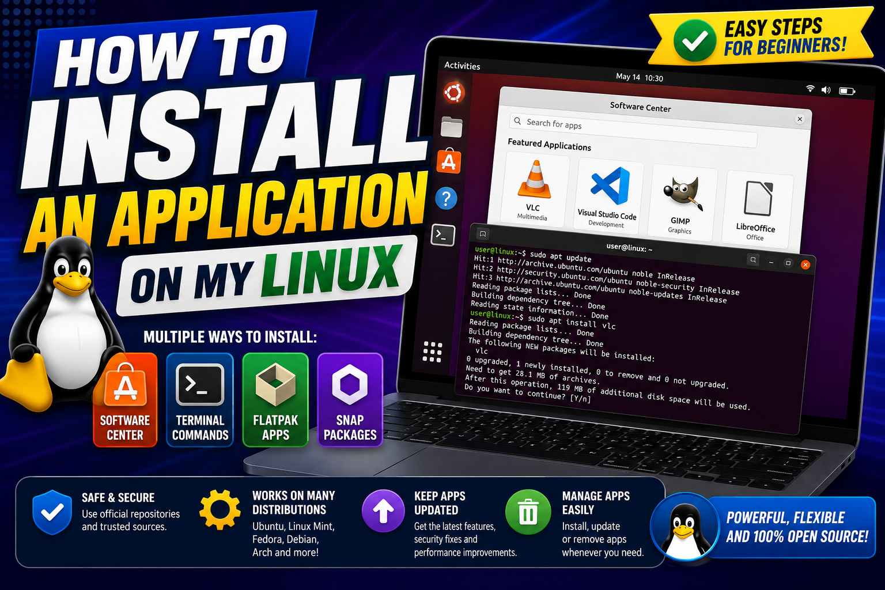Click the green checkmark badge icon
The image size is (885, 590).
(x=695, y=41)
